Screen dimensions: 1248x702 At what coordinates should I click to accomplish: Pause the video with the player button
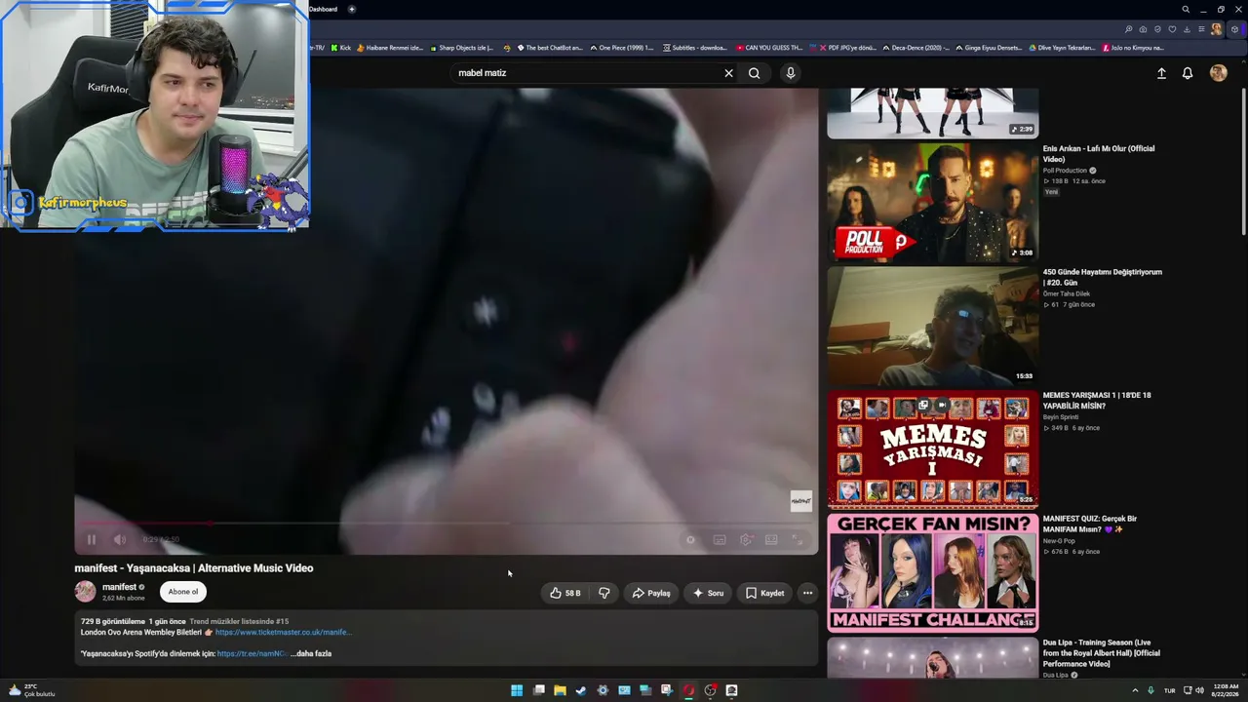91,539
